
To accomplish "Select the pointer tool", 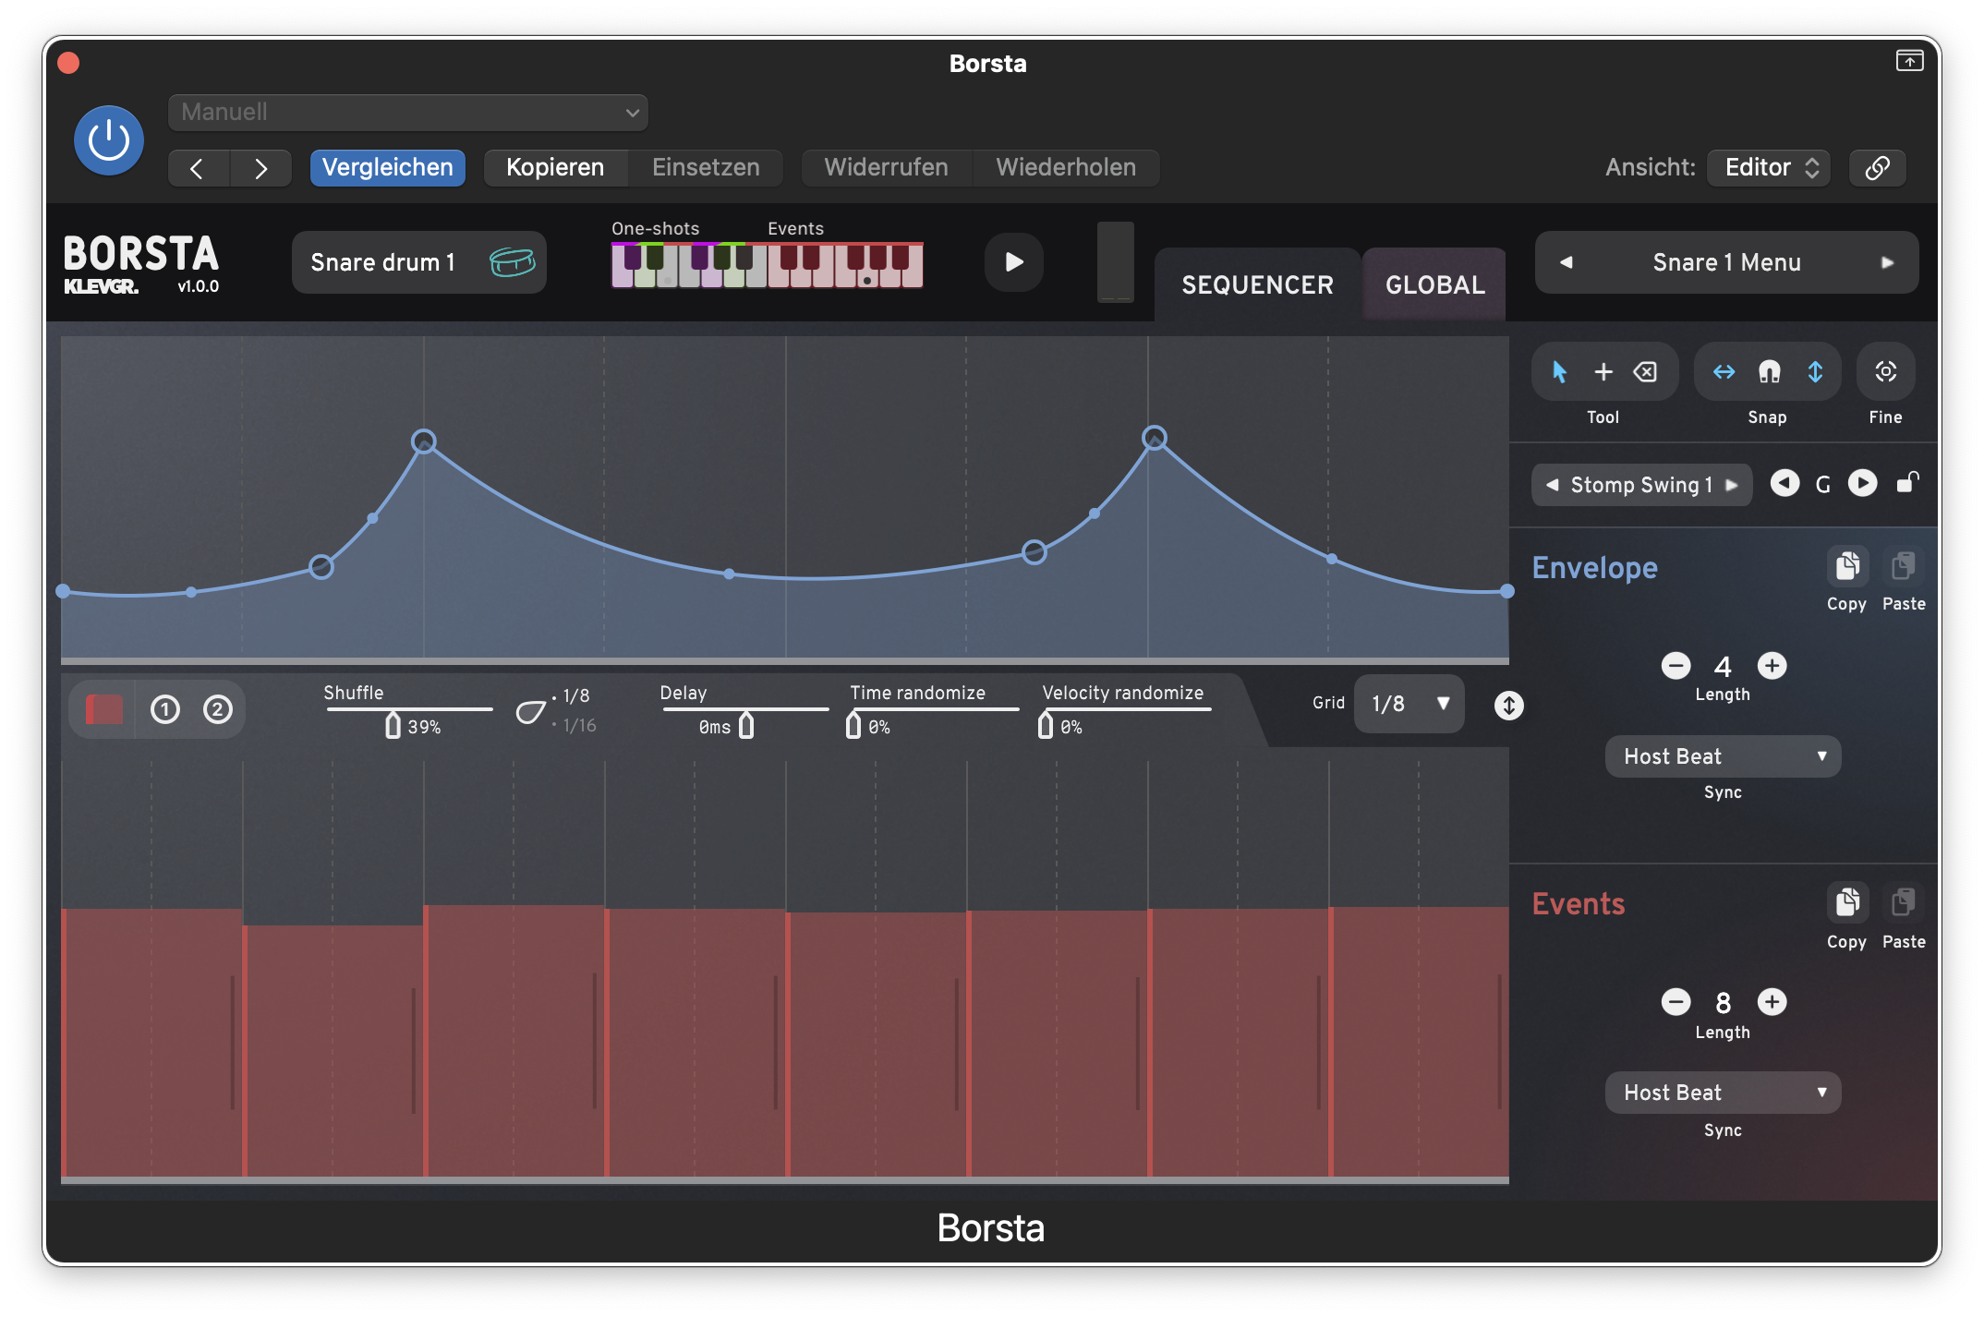I will [1559, 372].
